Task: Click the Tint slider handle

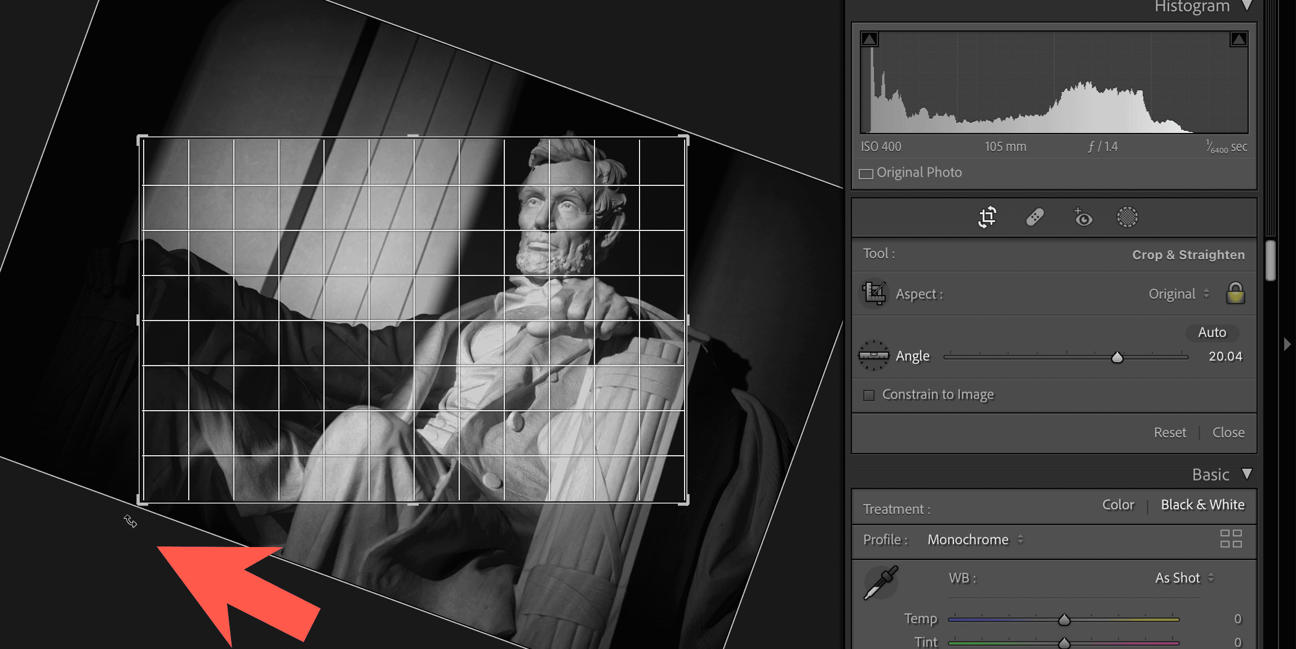Action: point(1064,643)
